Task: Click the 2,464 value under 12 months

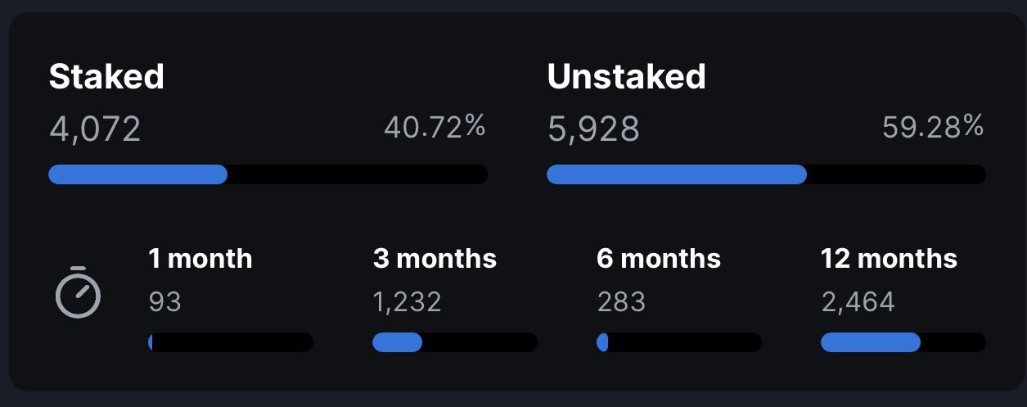Action: point(858,302)
